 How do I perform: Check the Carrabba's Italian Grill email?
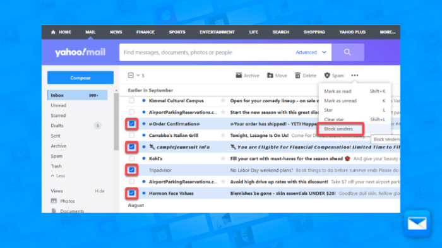131,135
